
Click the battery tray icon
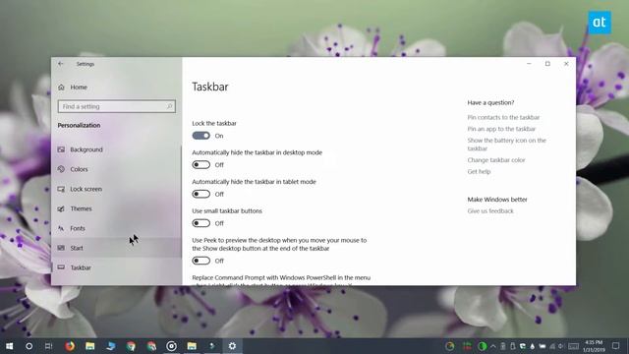pos(543,346)
